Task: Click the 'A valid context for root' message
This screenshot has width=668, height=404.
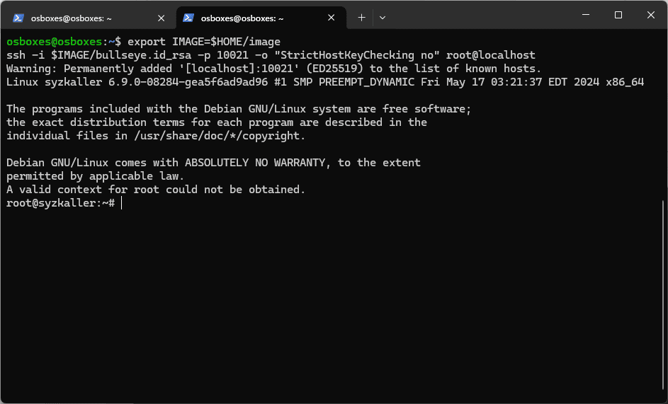Action: pos(155,190)
